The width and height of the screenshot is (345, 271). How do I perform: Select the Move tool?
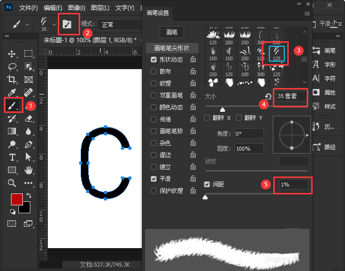[11, 54]
